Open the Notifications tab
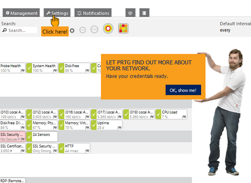 coord(93,13)
